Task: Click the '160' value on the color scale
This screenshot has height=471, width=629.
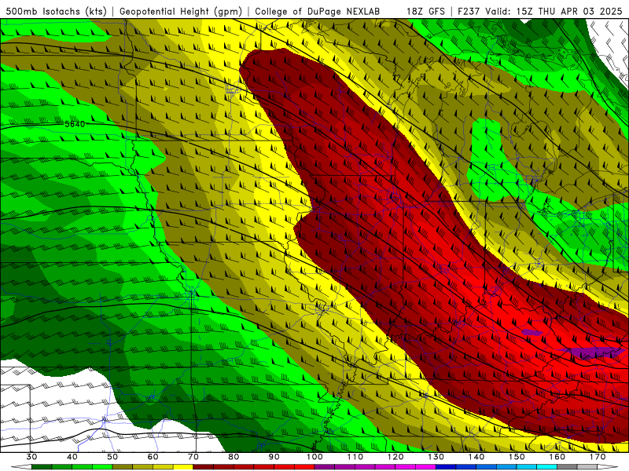Action: 557,457
